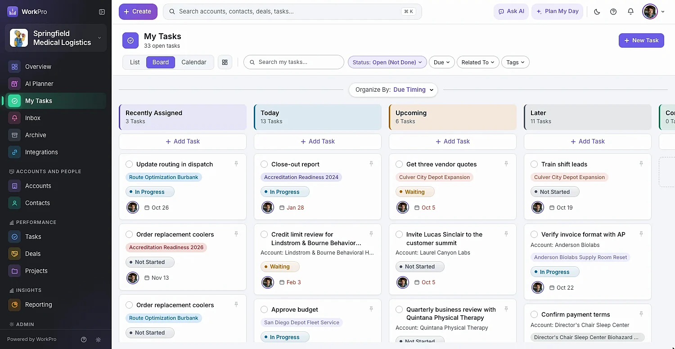Click the help icon in sidebar footer
Viewport: 675px width, 349px height.
click(84, 340)
